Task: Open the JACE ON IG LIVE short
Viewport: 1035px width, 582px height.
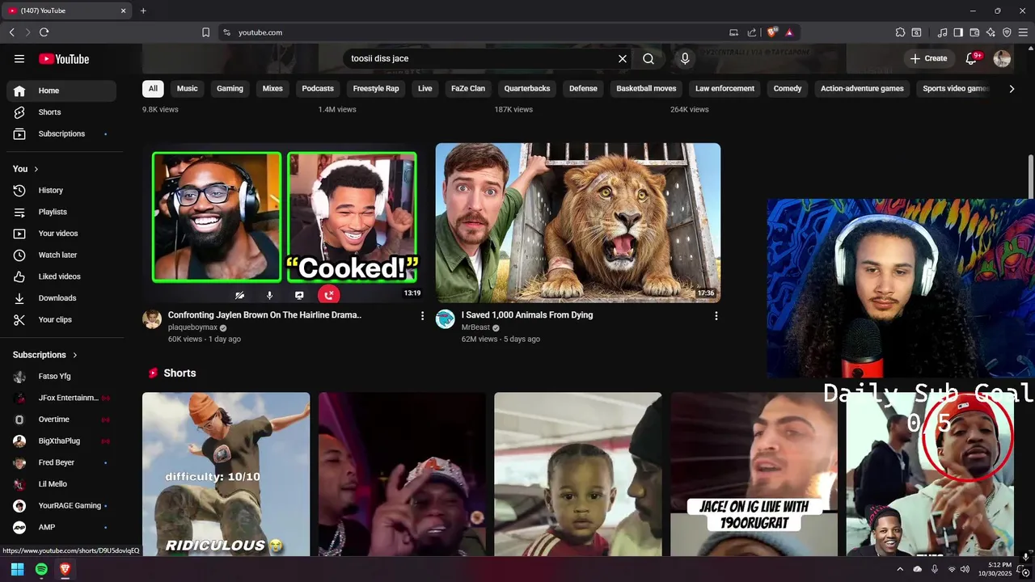Action: [x=754, y=474]
